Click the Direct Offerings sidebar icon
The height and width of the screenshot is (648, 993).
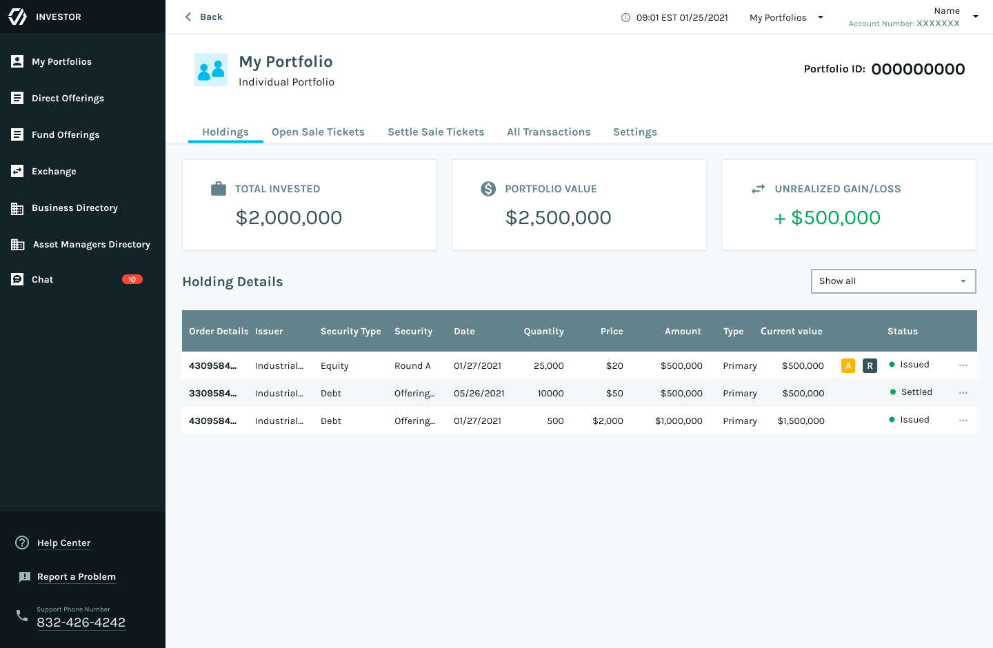[17, 98]
